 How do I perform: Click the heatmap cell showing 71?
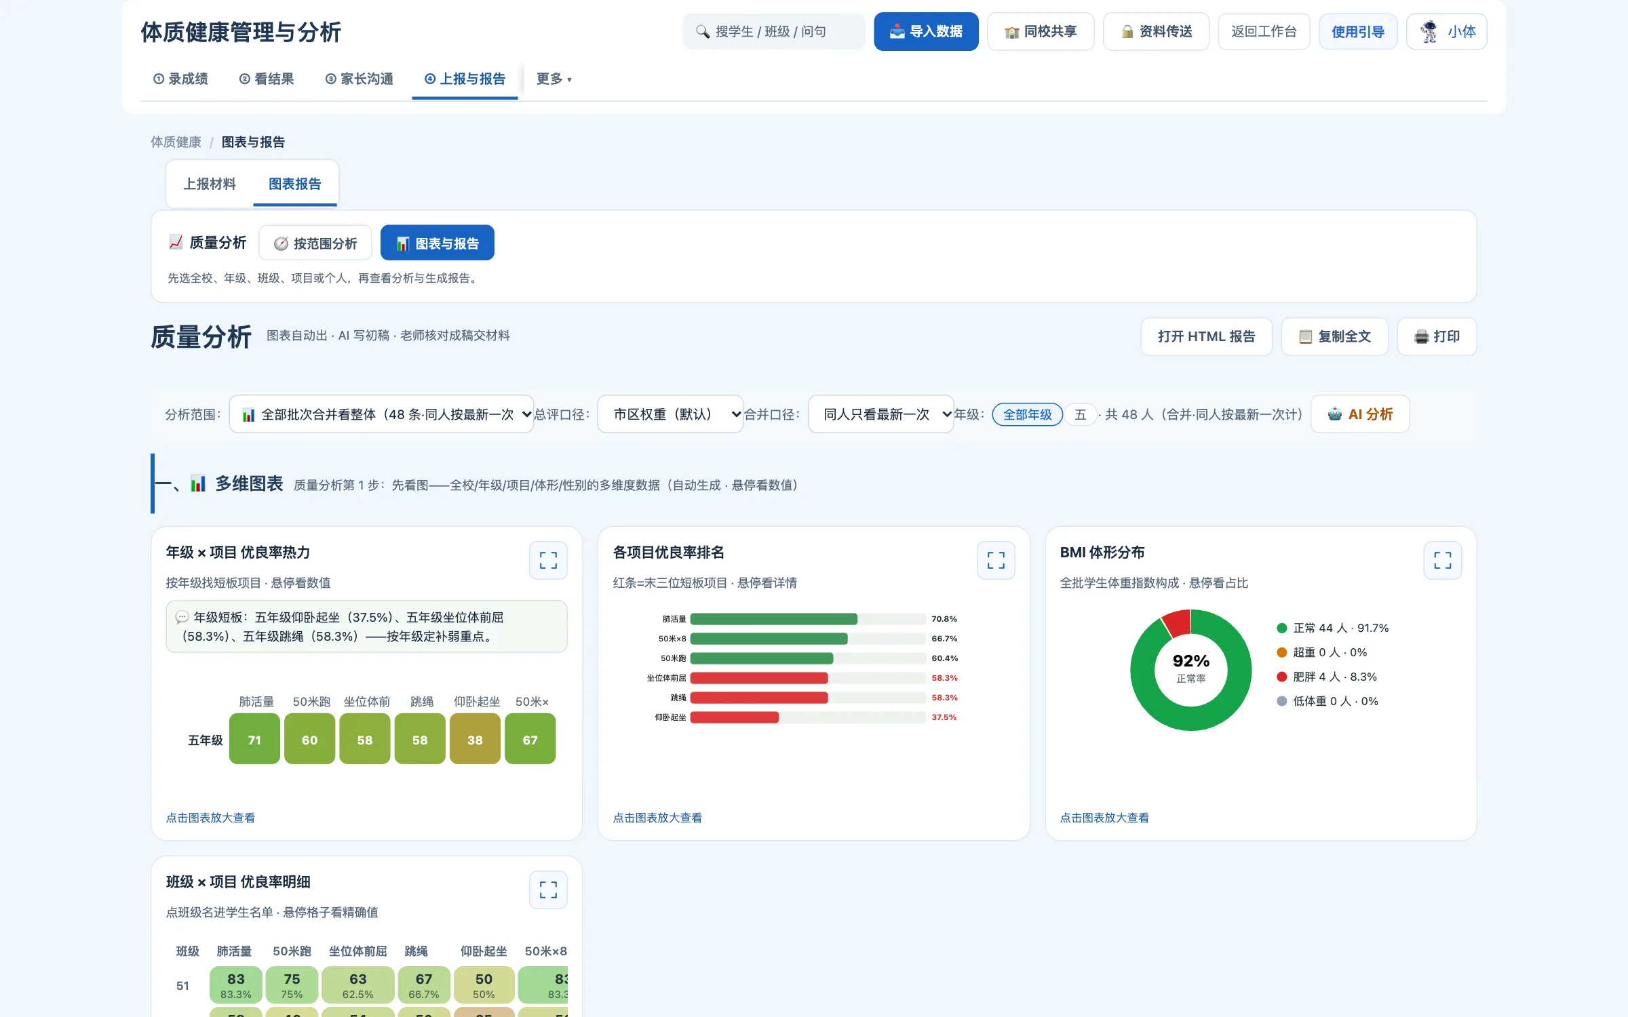[x=254, y=739]
